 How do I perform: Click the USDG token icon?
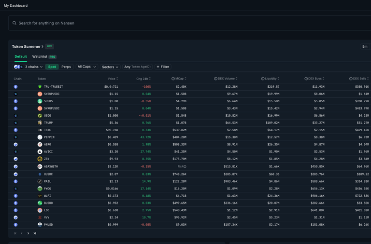(x=40, y=116)
